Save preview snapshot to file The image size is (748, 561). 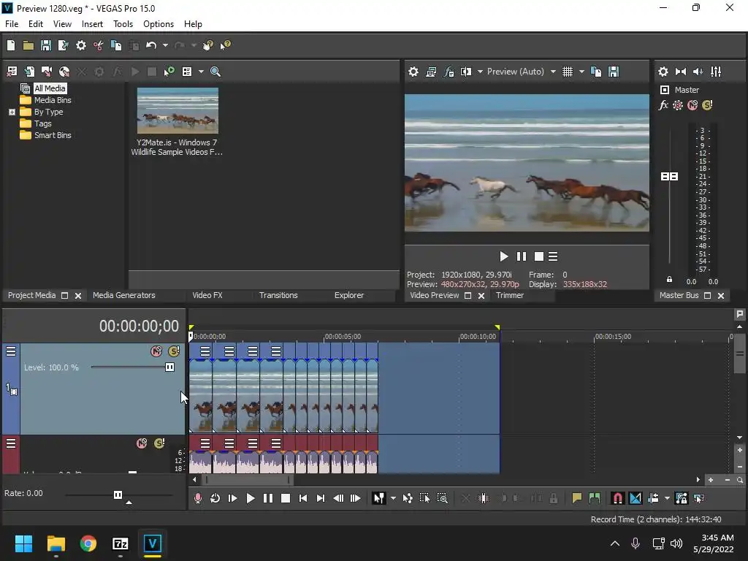click(x=614, y=72)
